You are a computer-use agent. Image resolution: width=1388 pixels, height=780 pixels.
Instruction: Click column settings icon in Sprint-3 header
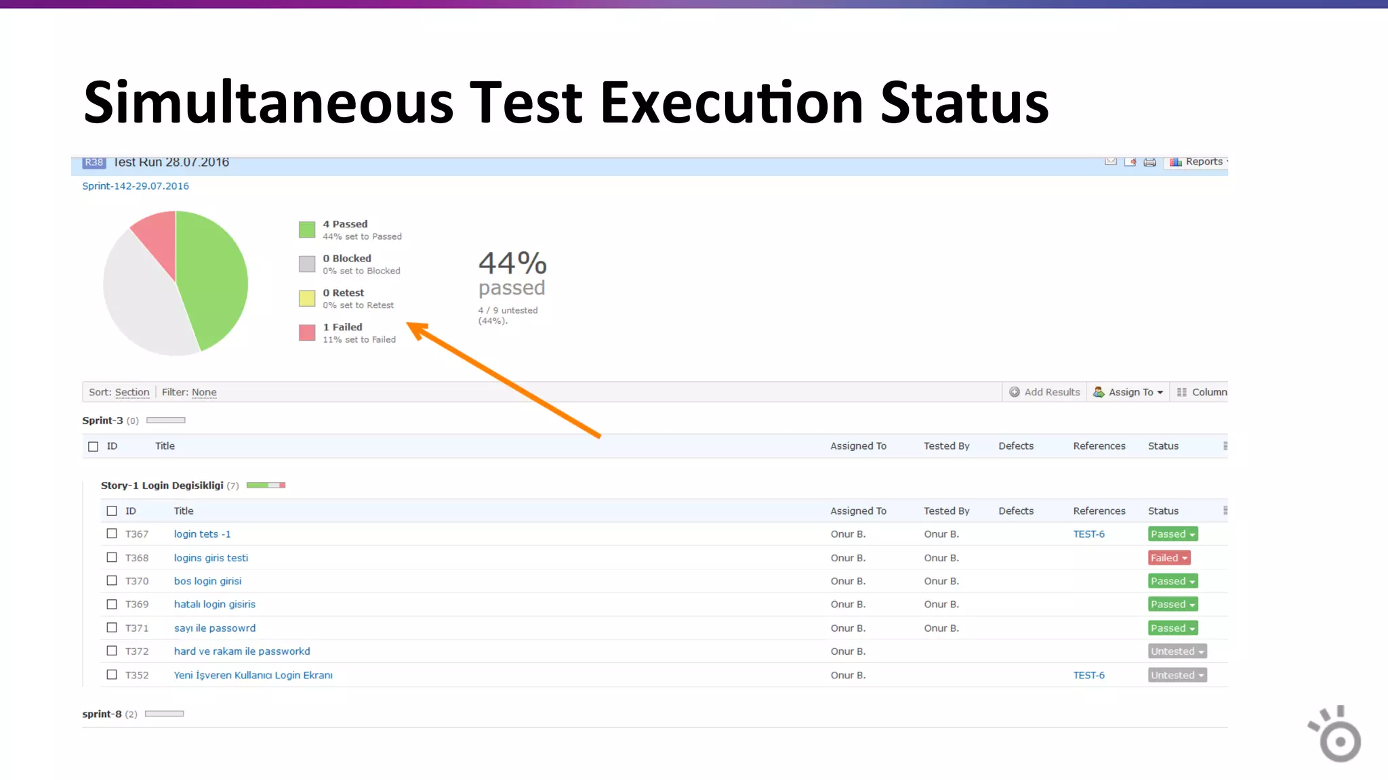click(x=1225, y=446)
